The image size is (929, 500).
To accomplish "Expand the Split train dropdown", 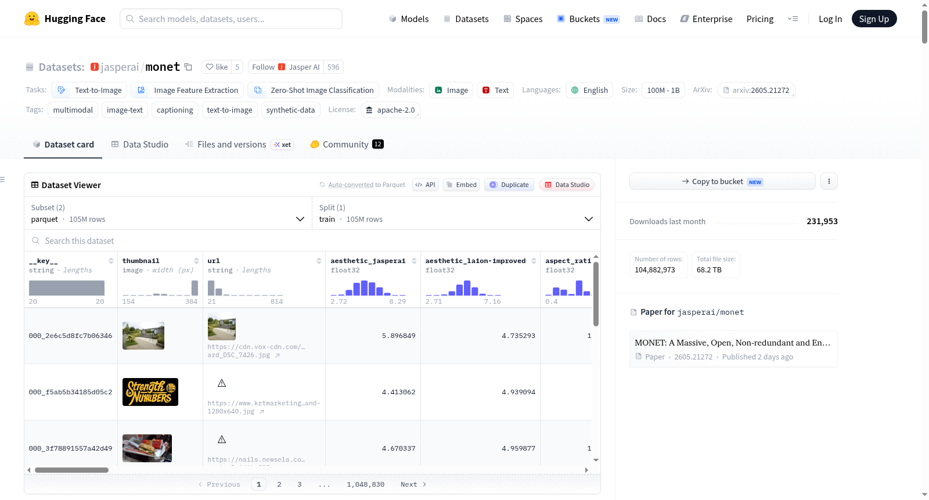I will point(456,213).
